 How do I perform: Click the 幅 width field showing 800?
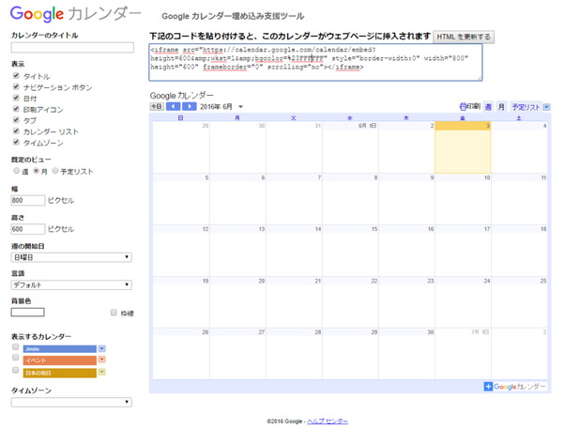(28, 201)
